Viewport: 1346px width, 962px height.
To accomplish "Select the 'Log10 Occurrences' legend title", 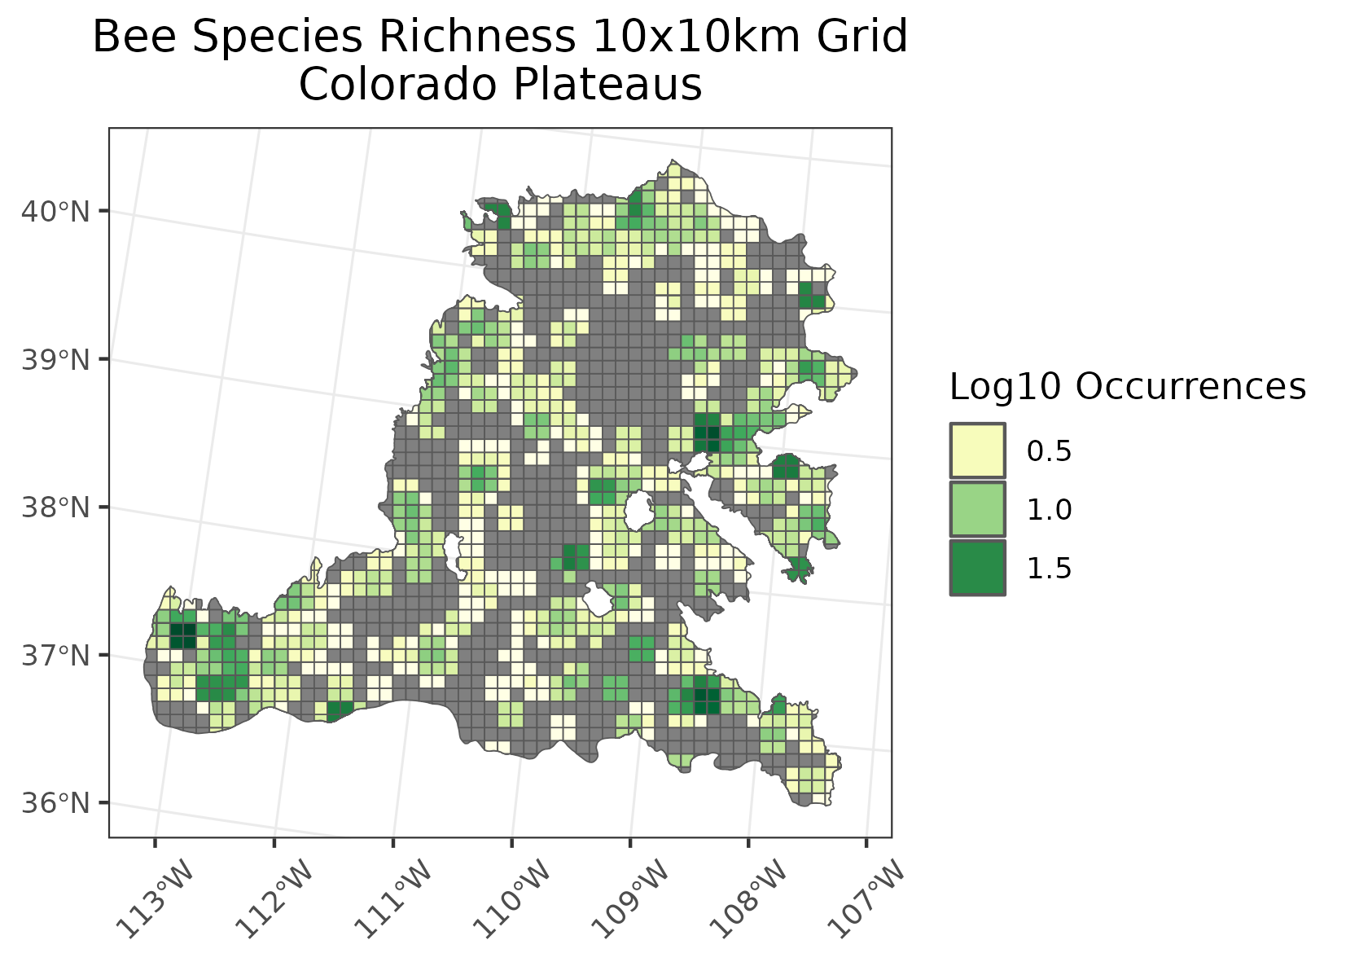I will [1127, 387].
